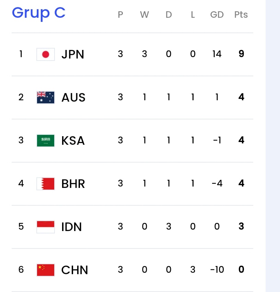Image resolution: width=280 pixels, height=292 pixels.
Task: Select the KSA team name
Action: click(x=73, y=141)
